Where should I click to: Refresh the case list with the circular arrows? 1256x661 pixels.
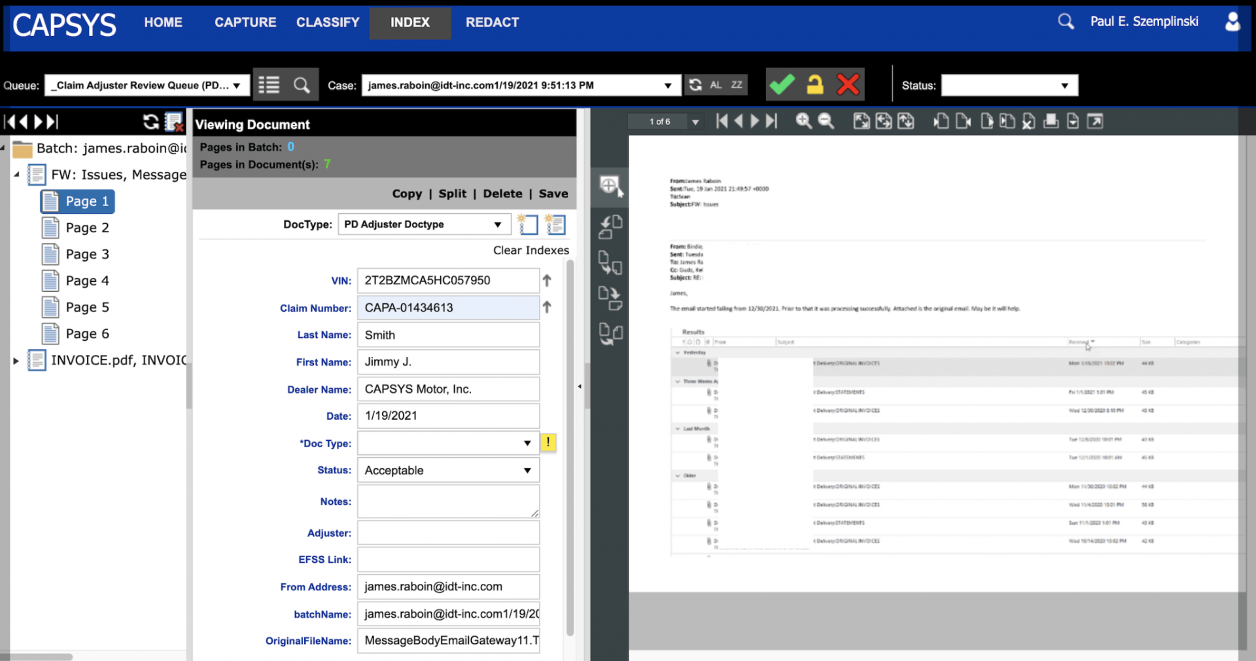[x=695, y=84]
